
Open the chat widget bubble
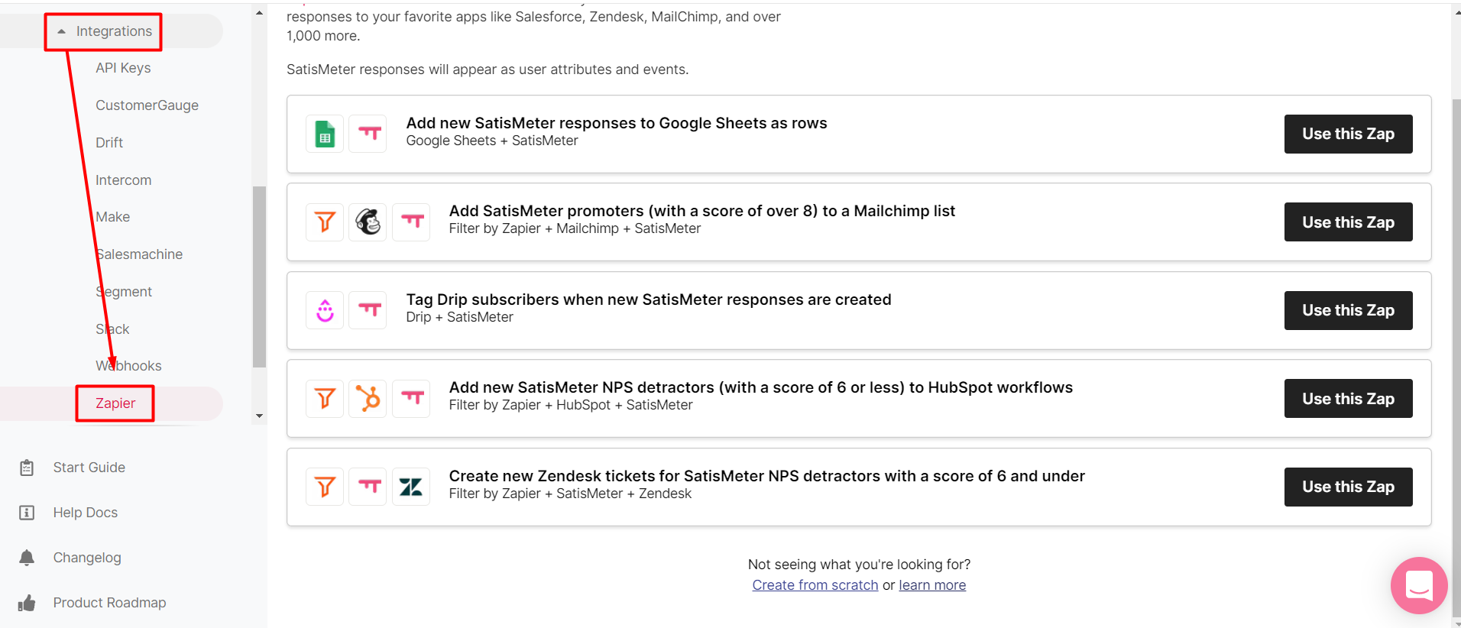(x=1419, y=585)
